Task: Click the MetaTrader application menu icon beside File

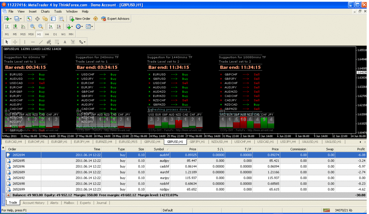Action: coord(4,11)
